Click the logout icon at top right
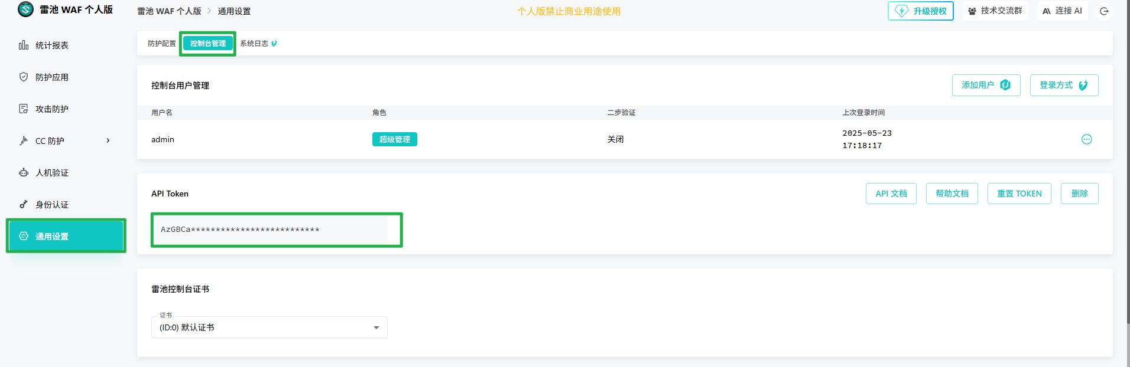Viewport: 1130px width, 367px height. coord(1104,11)
